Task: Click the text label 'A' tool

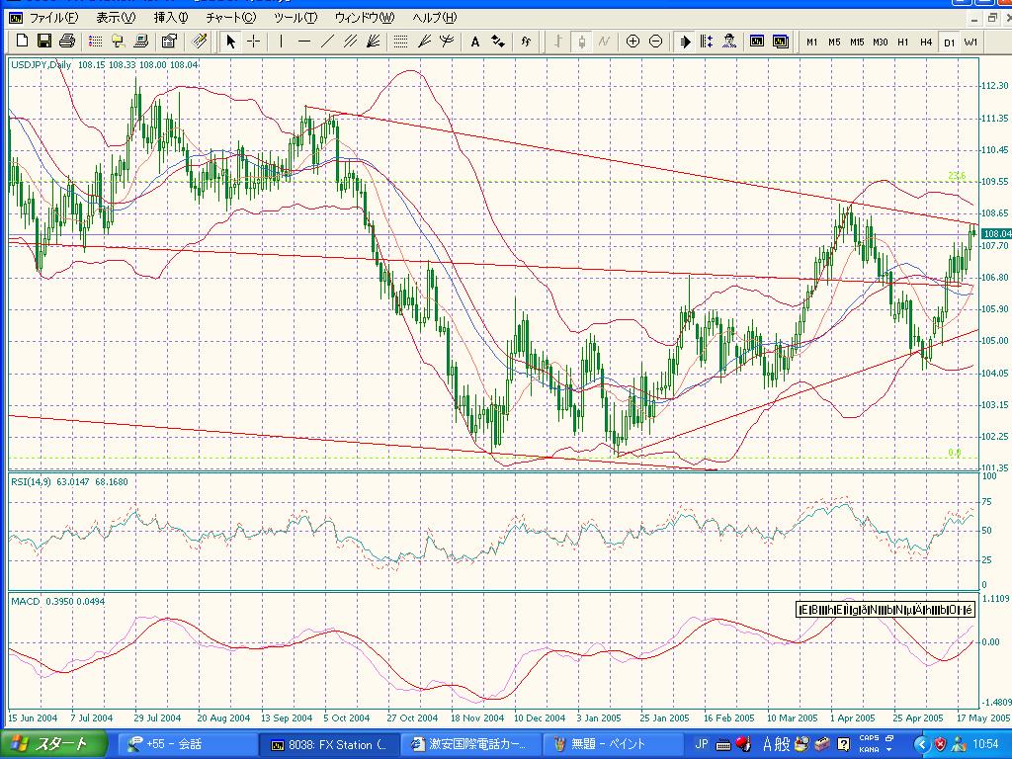Action: pos(474,41)
